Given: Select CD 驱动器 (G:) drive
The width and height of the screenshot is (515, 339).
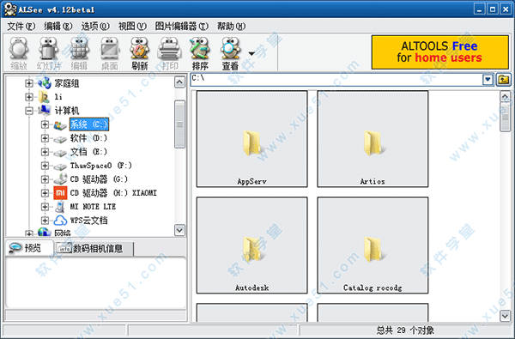Looking at the screenshot, I should (x=99, y=179).
